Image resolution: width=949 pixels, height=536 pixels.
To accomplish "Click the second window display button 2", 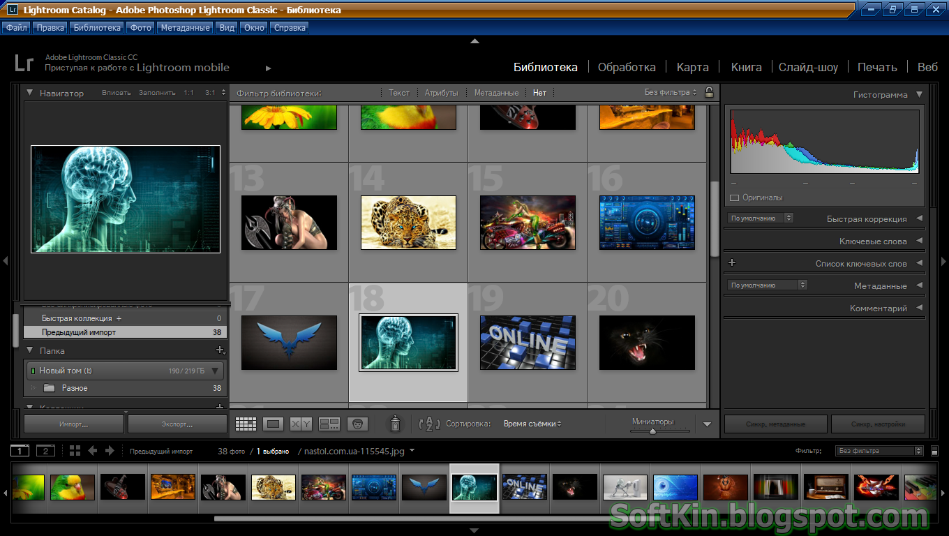I will (45, 451).
